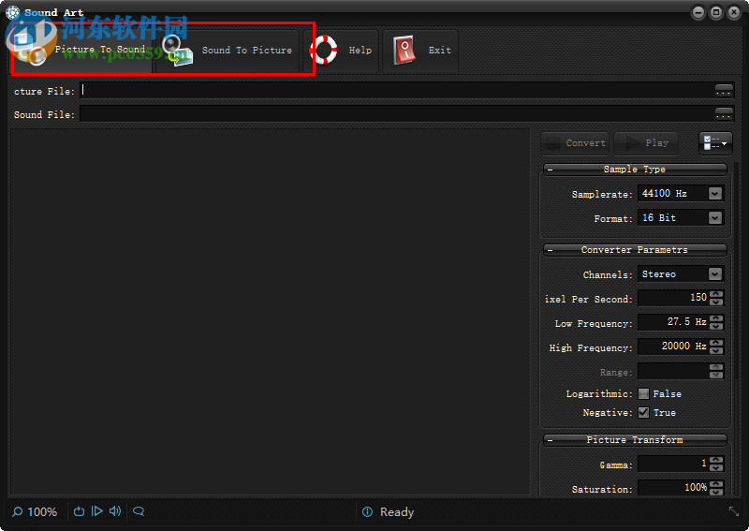Decrease High Frequency value
This screenshot has width=749, height=531.
point(716,351)
